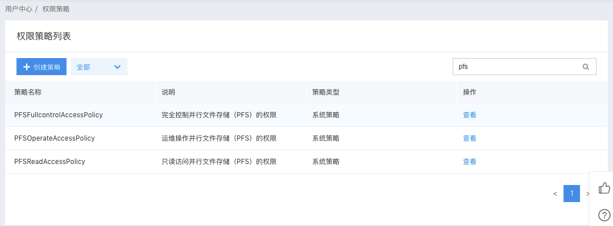This screenshot has height=226, width=613.
Task: Click the search magnifier icon
Action: click(586, 67)
